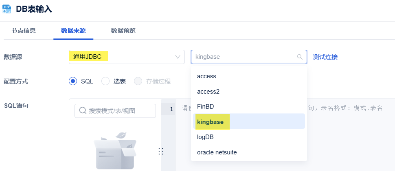Click the vertical drag handle dots
Screen dimensions: 395x171
[161, 151]
